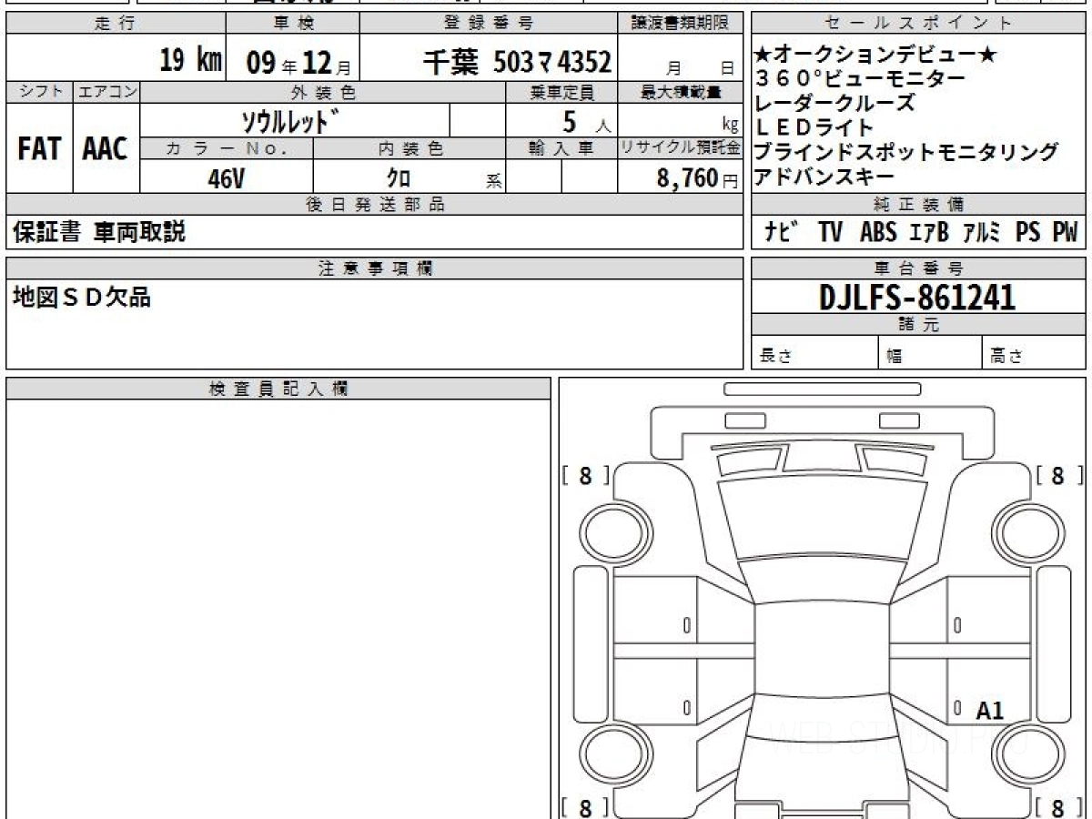Click the 幅 dimension field

(x=930, y=353)
